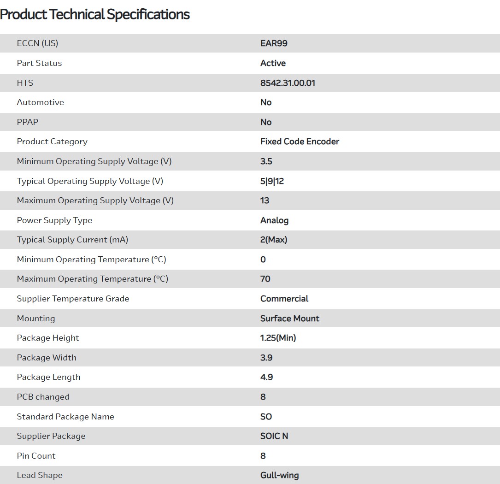Select the SOIC N supplier package value
Viewport: 500px width, 484px height.
[274, 436]
